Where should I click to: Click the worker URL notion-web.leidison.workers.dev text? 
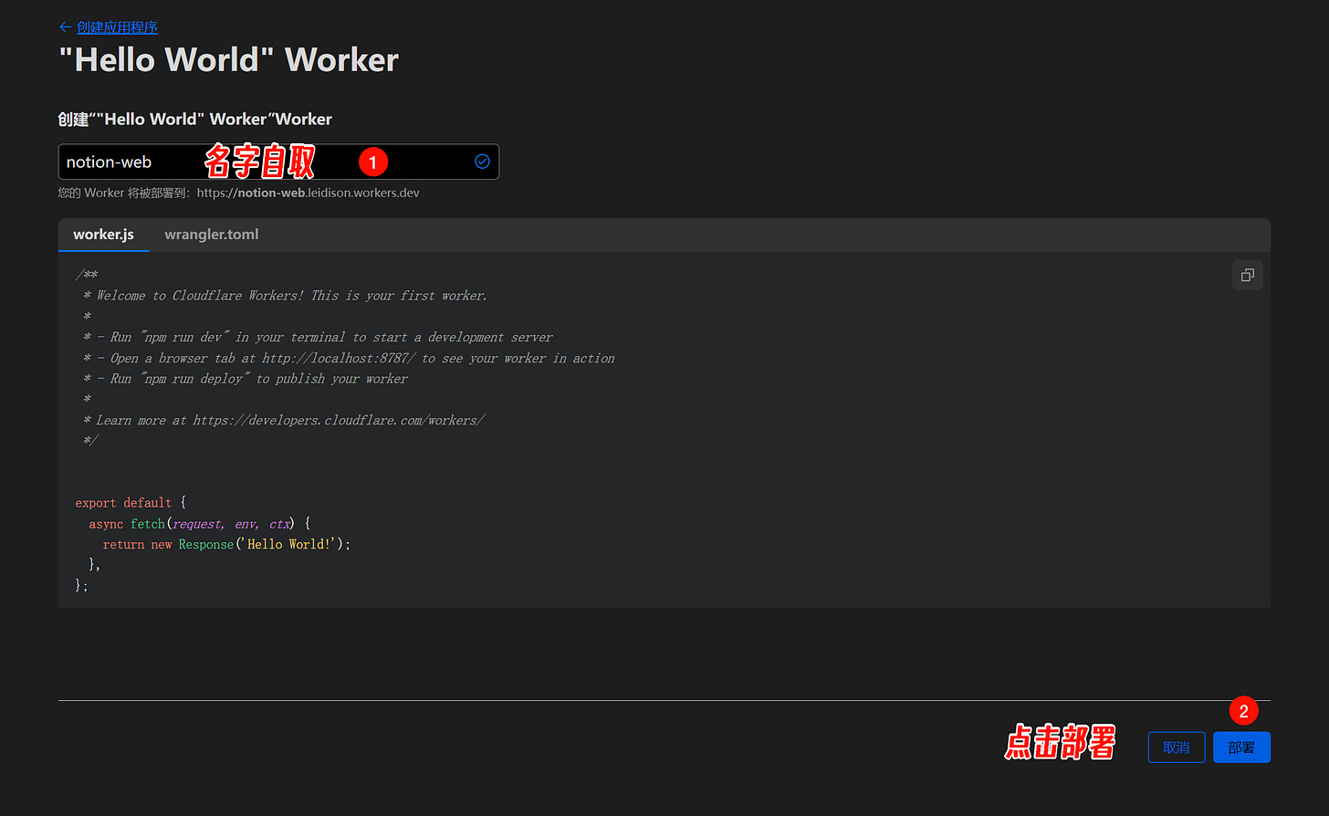coord(309,194)
